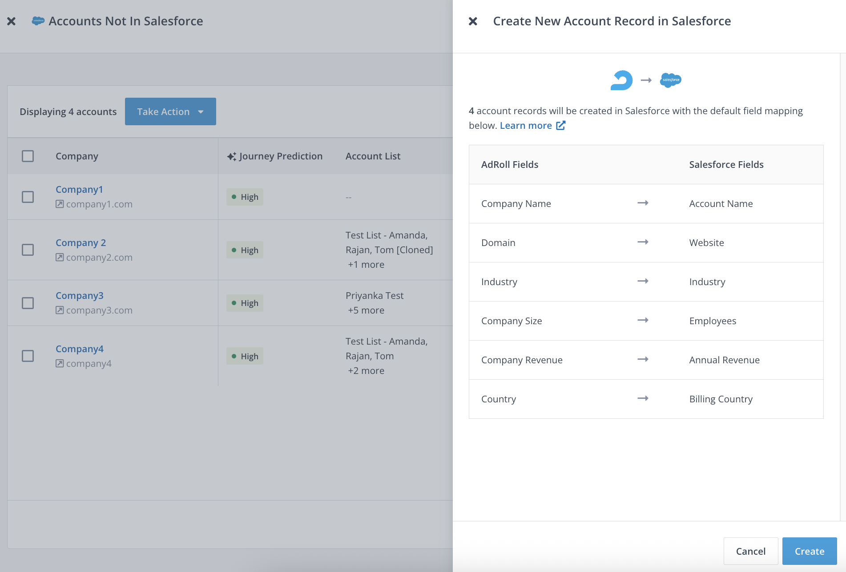Click the High prediction badge for Company3
This screenshot has height=572, width=846.
(245, 303)
